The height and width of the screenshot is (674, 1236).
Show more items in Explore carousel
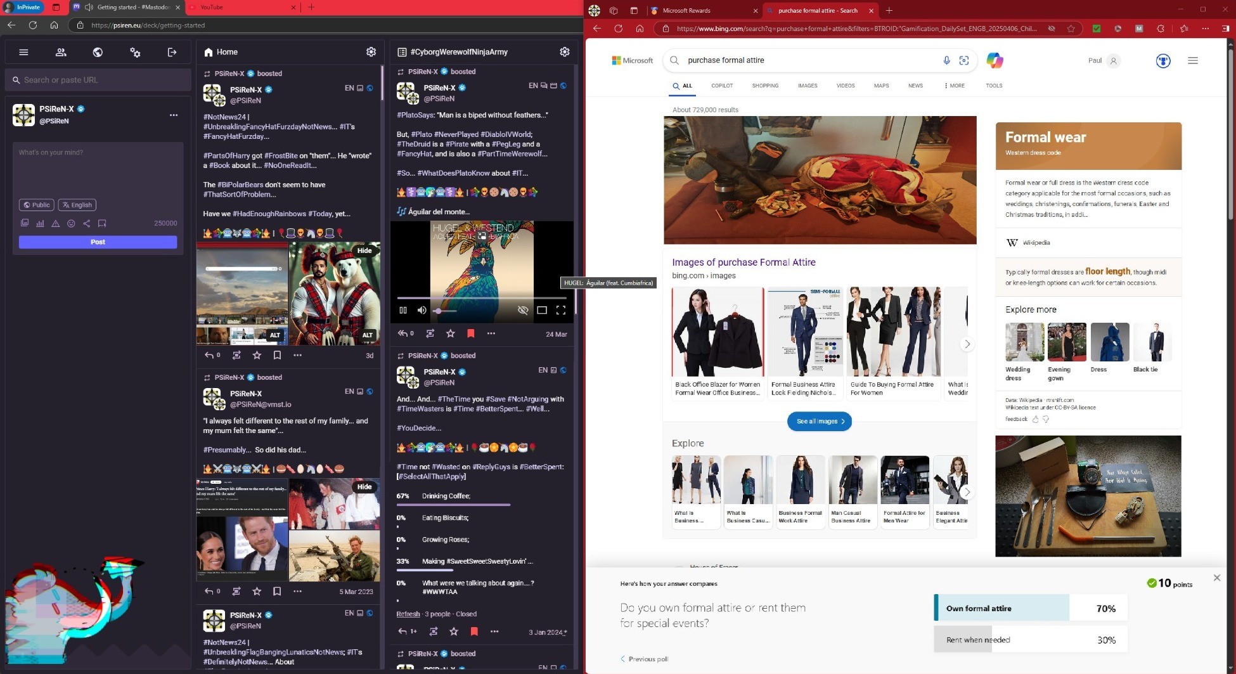click(x=967, y=492)
